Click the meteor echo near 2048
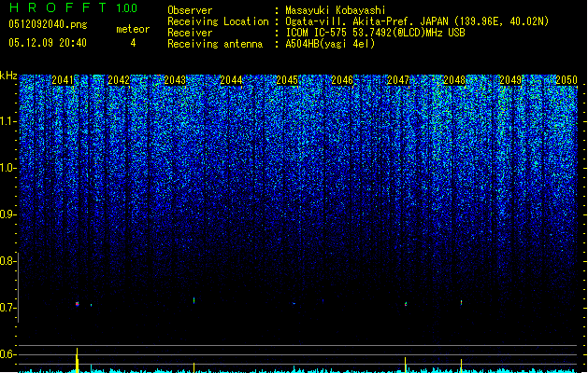Image resolution: width=588 pixels, height=373 pixels. tap(461, 302)
